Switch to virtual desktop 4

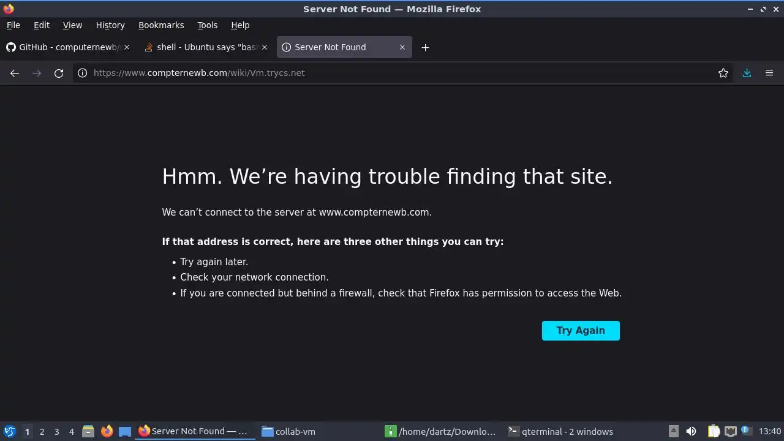[x=71, y=432]
